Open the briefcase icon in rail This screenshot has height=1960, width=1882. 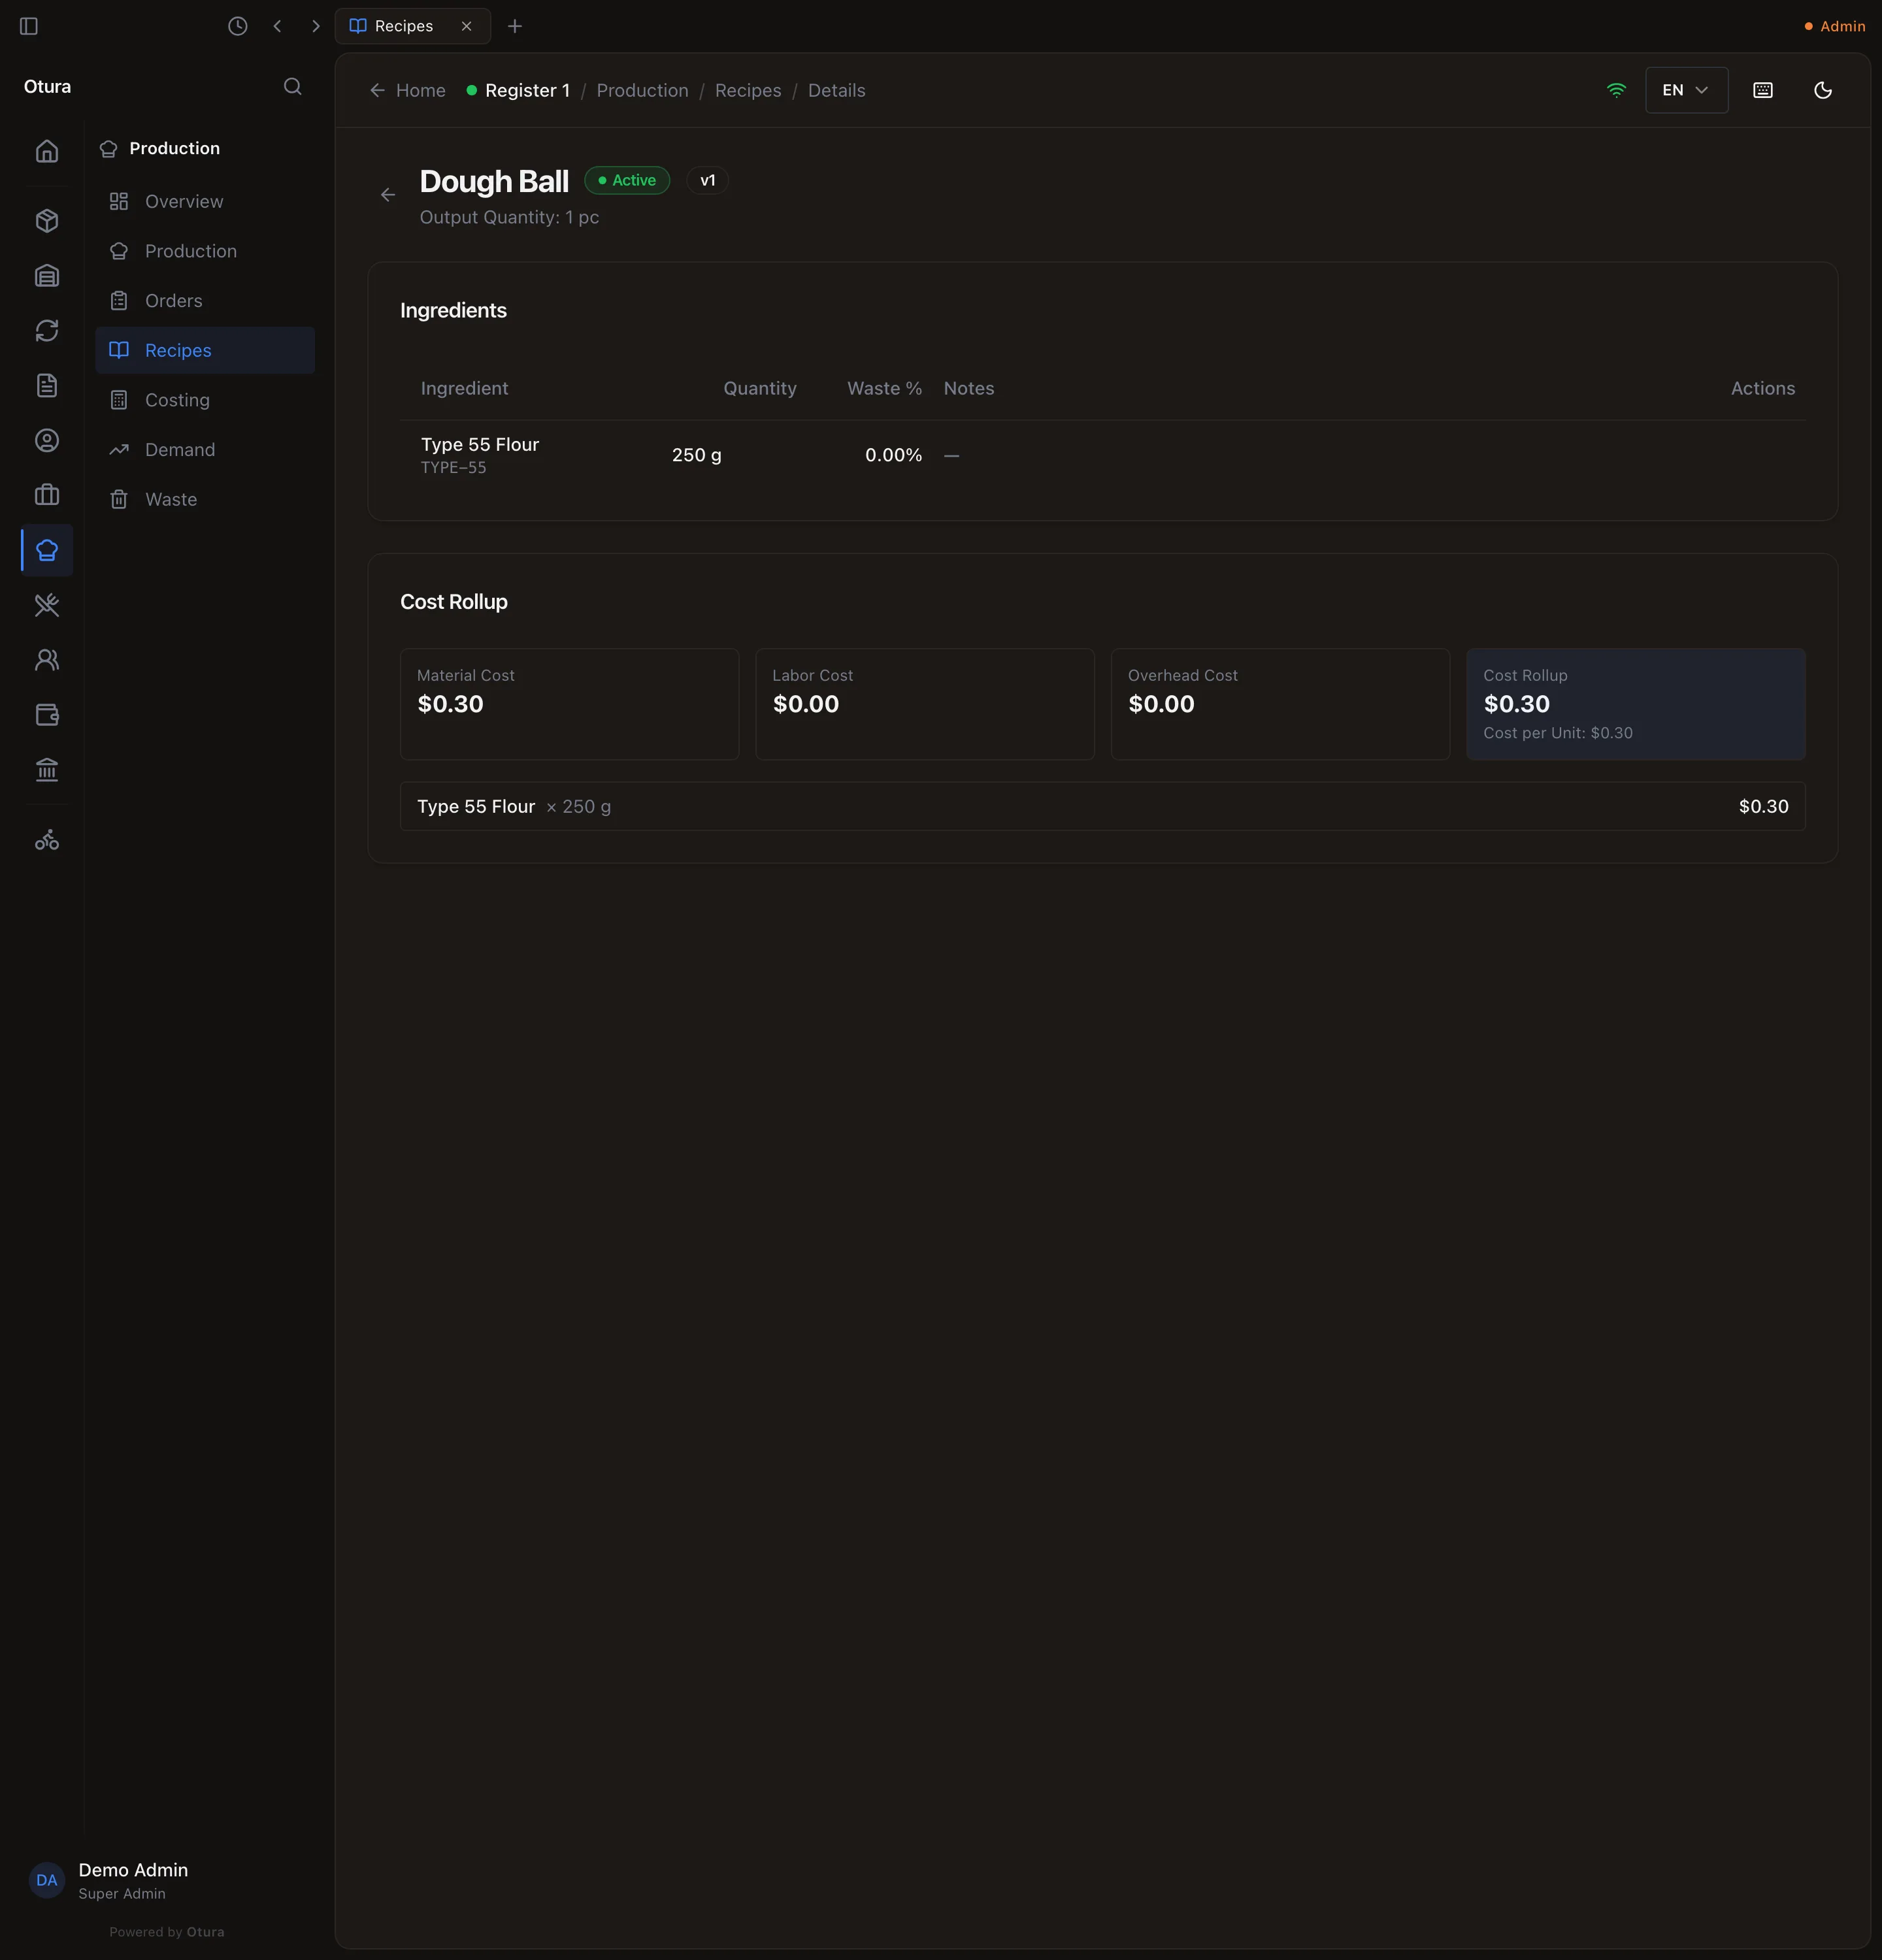tap(47, 496)
